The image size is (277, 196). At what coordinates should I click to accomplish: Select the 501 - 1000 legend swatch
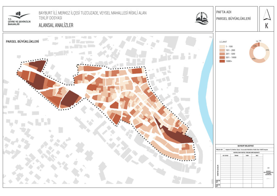(x=223, y=57)
